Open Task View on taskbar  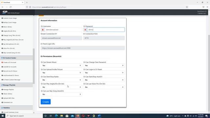tap(51, 116)
